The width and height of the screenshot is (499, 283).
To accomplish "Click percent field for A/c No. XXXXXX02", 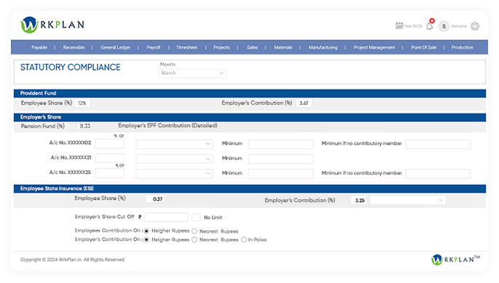I will point(109,144).
